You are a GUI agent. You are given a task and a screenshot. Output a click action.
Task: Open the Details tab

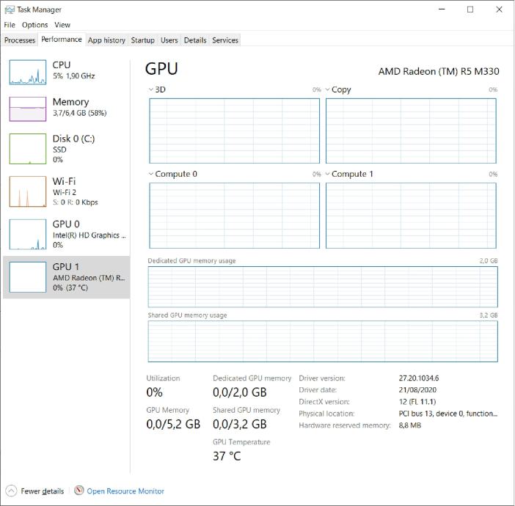195,40
